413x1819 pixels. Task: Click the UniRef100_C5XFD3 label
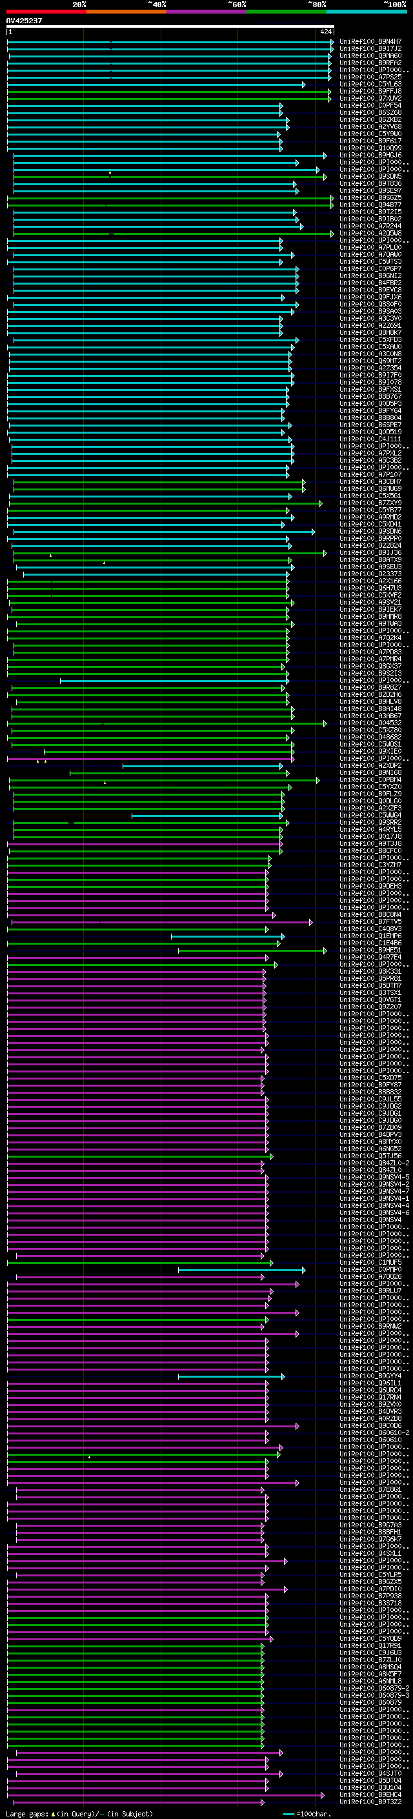point(370,339)
